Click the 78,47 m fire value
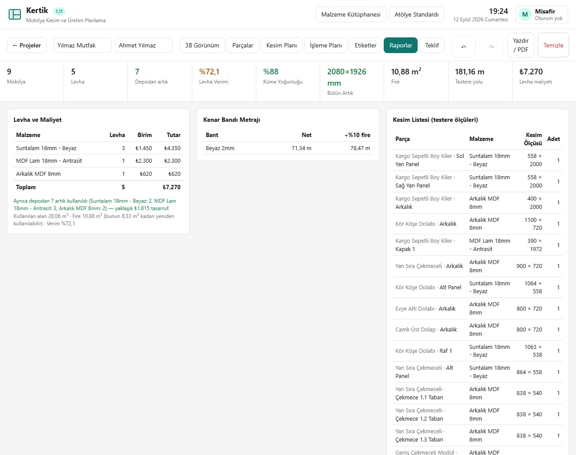Screen dimensions: 576x455 (360, 148)
